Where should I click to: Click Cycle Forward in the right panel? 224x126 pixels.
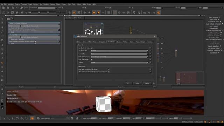pyautogui.click(x=213, y=26)
